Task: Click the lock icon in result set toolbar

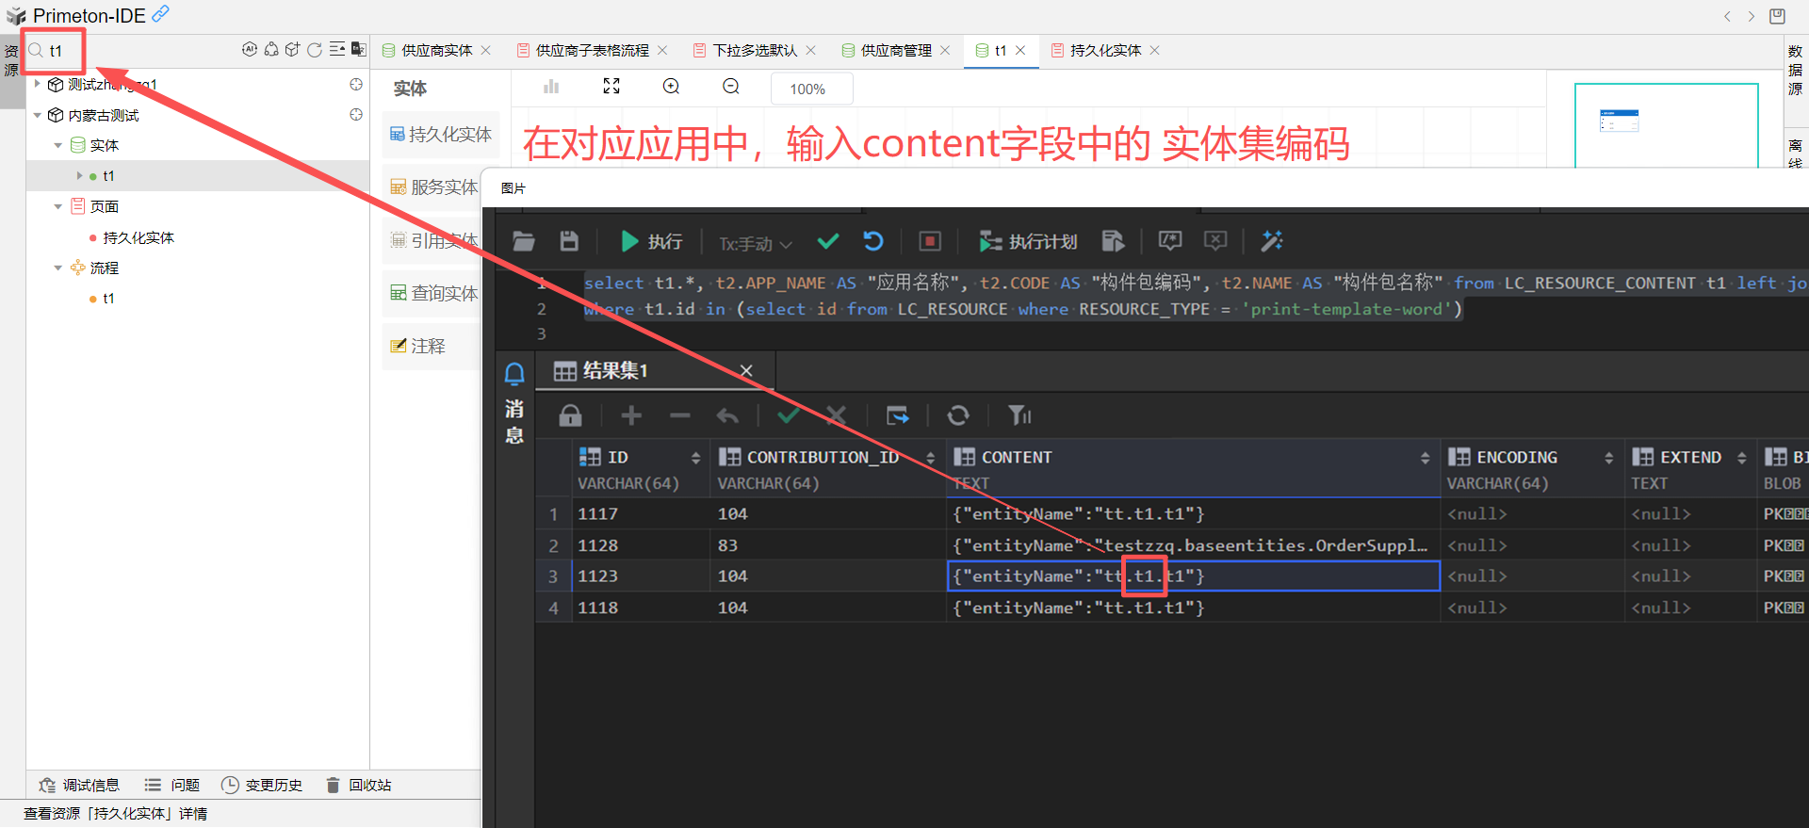Action: coord(570,415)
